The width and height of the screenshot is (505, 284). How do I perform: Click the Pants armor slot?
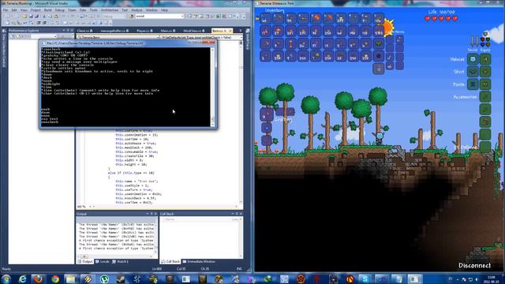point(485,84)
